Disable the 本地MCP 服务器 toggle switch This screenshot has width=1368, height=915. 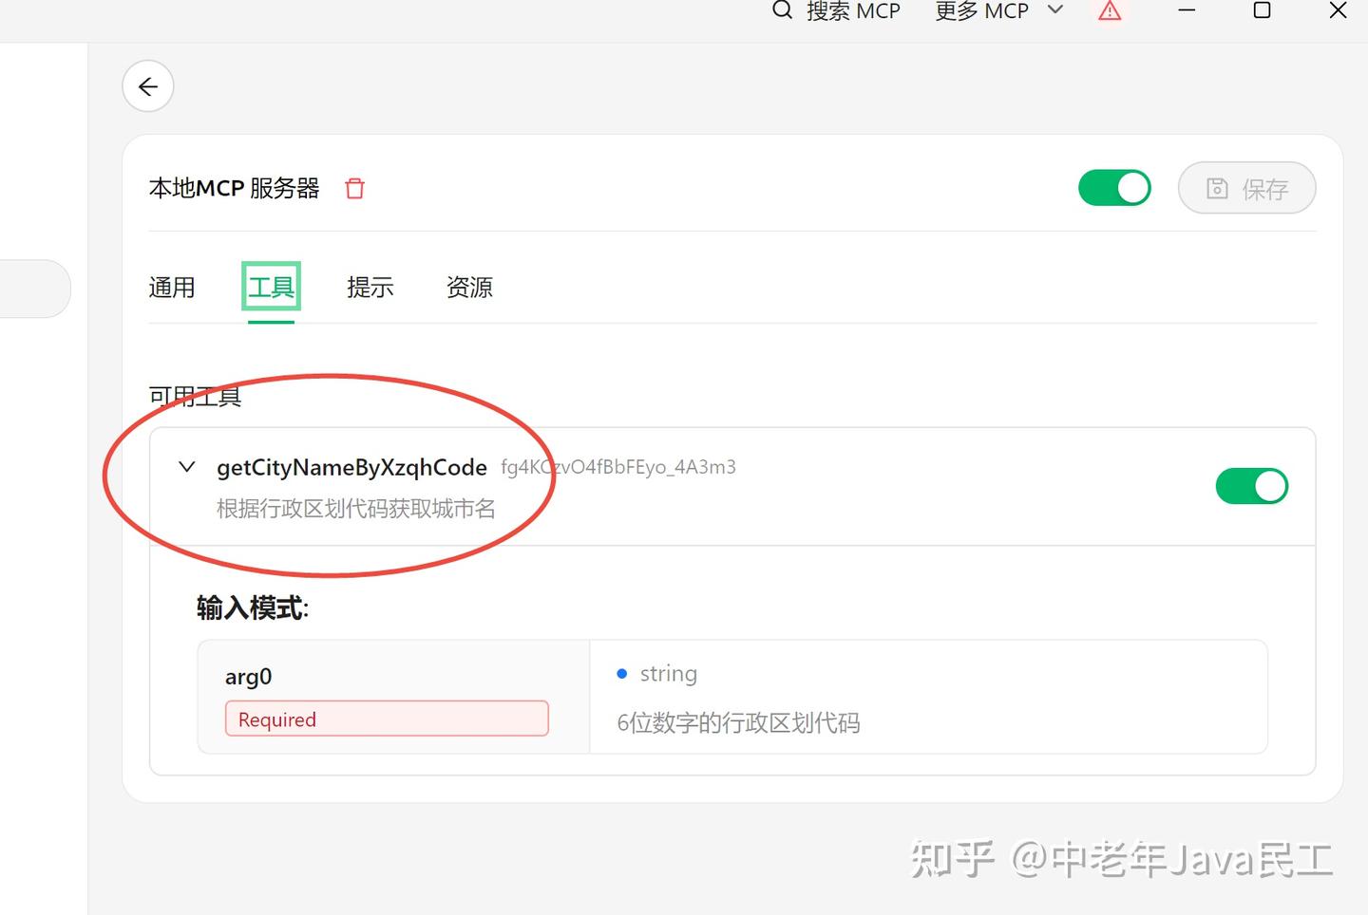pyautogui.click(x=1114, y=188)
